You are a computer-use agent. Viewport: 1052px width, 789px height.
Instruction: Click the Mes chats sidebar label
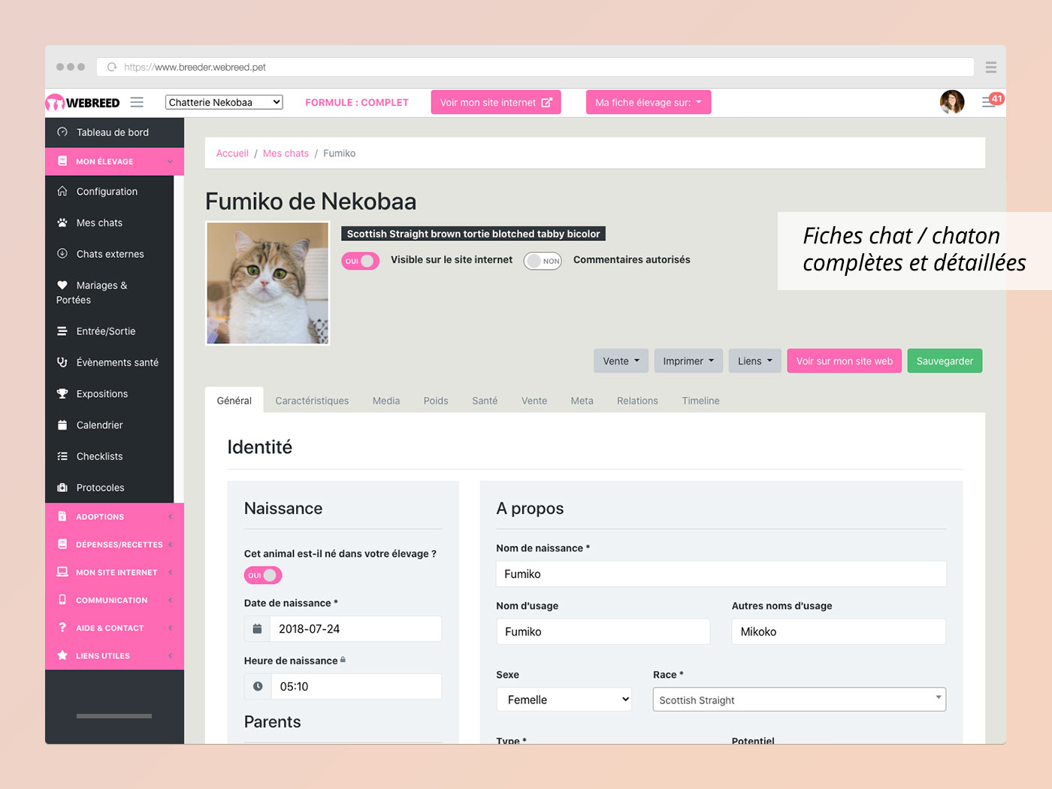pos(99,222)
